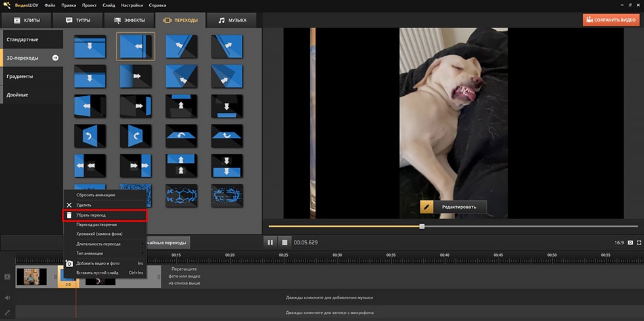
Task: Choose the curved left-turn door transition
Action: 90,136
